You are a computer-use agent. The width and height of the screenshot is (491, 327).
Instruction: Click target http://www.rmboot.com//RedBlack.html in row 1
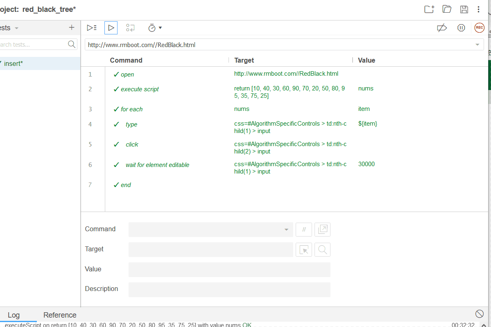(x=286, y=74)
